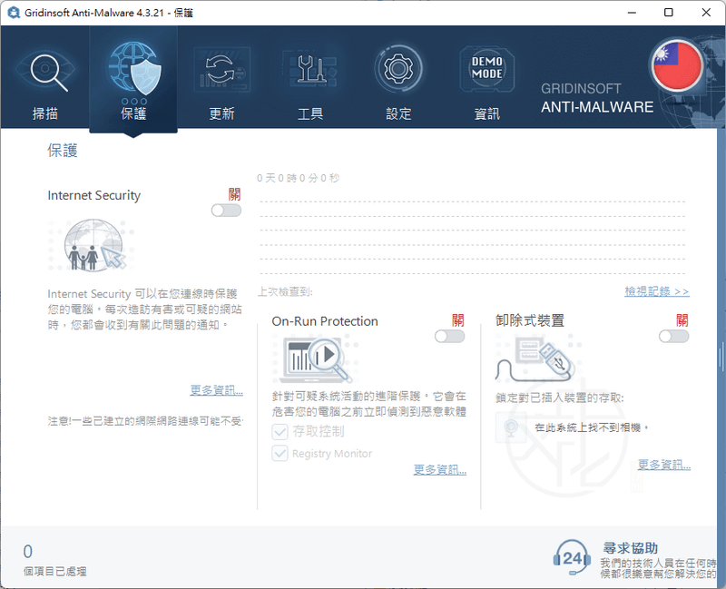
Task: Click the On-Run Protection magnifier icon
Action: coord(316,359)
